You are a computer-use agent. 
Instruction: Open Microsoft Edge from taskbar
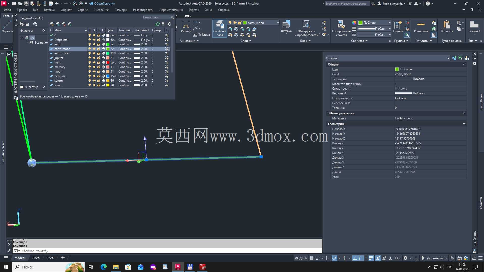(x=103, y=267)
